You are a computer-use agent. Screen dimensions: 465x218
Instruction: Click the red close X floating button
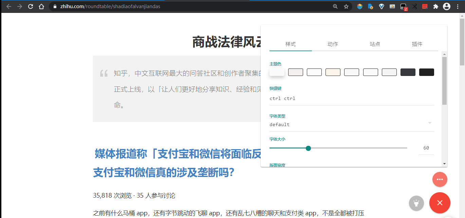440,203
